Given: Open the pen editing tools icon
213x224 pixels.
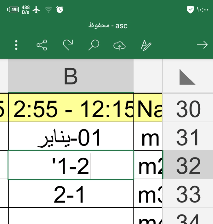Looking at the screenshot, I should pyautogui.click(x=146, y=45).
